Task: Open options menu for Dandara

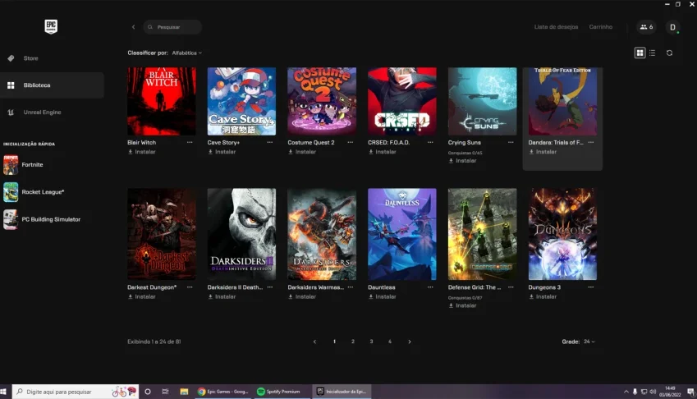Action: point(591,143)
